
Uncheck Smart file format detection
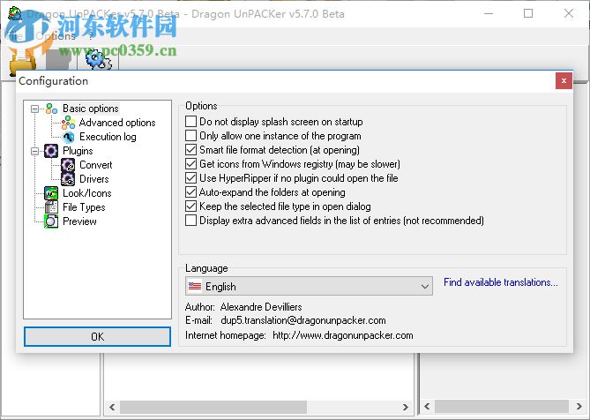[x=191, y=150]
